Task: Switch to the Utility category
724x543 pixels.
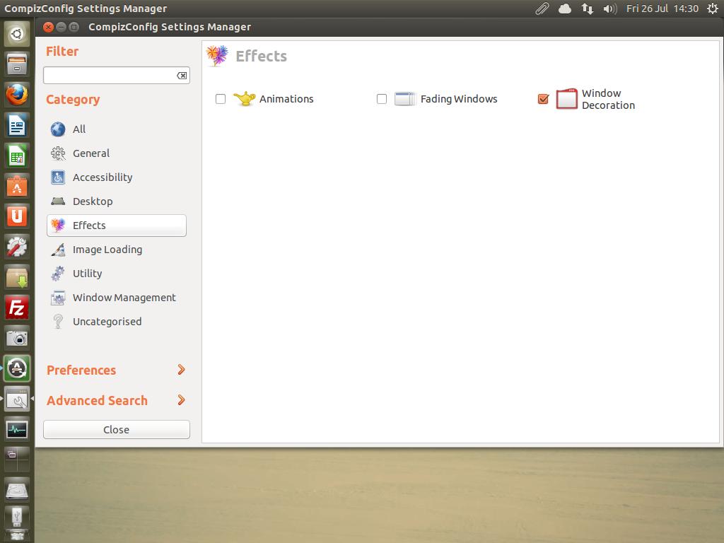Action: 87,274
